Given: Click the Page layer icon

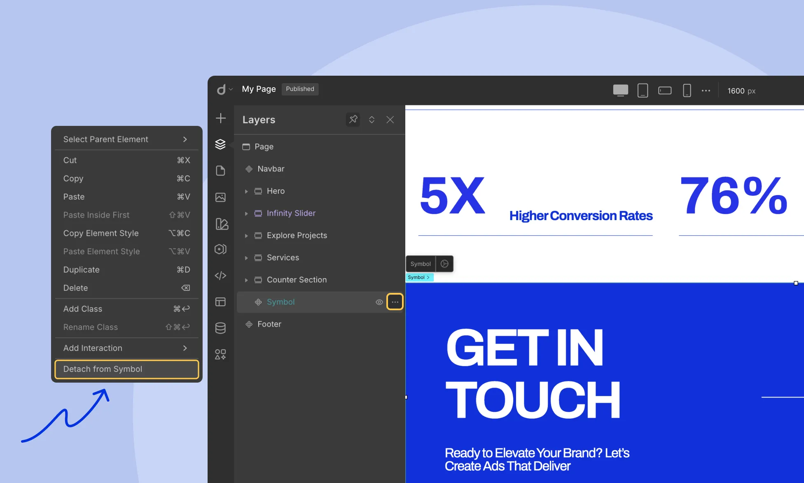Looking at the screenshot, I should (x=246, y=147).
